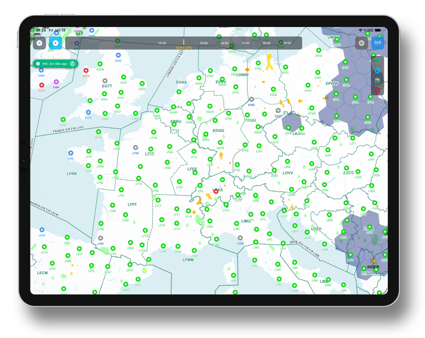Select the EPGD airport marker
Viewport: 425px width, 338px height.
[x=318, y=51]
